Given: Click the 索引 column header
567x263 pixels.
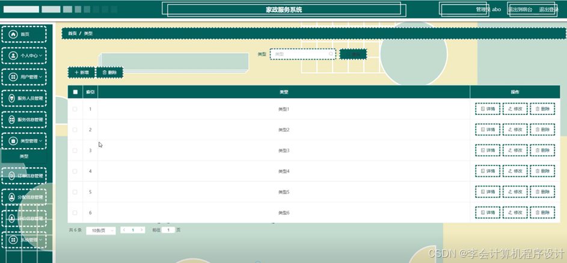Looking at the screenshot, I should coord(90,92).
